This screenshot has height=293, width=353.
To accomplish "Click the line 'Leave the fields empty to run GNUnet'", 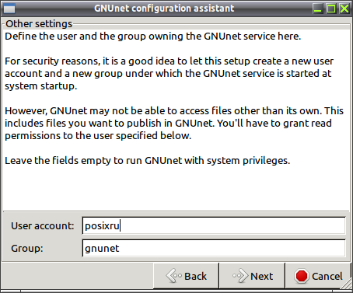I will (x=147, y=161).
